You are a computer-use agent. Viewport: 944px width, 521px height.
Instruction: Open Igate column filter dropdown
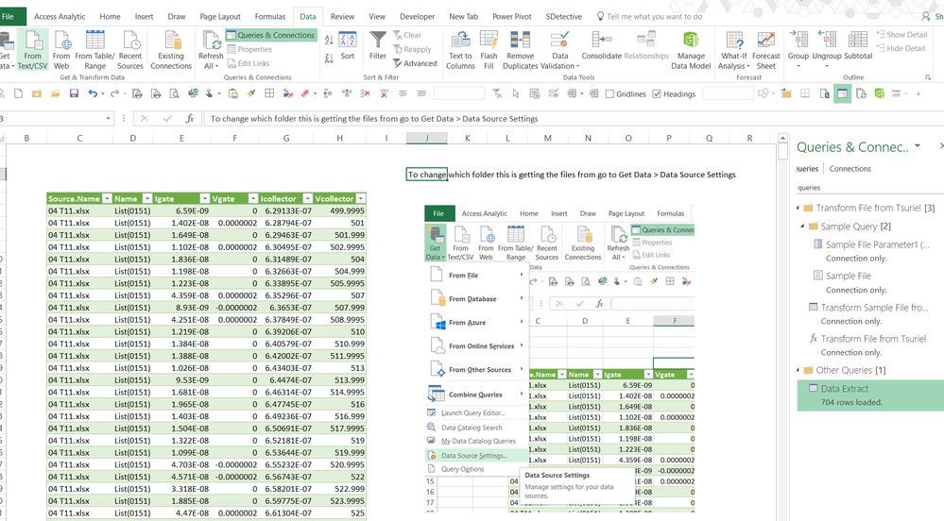[205, 198]
